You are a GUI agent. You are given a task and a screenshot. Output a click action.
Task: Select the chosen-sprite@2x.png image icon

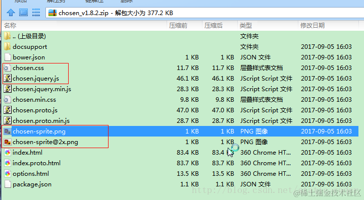[8, 142]
